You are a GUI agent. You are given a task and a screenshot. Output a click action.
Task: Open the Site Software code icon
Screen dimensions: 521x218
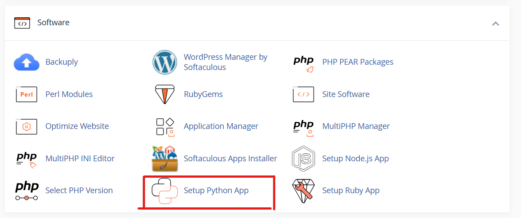tap(303, 94)
